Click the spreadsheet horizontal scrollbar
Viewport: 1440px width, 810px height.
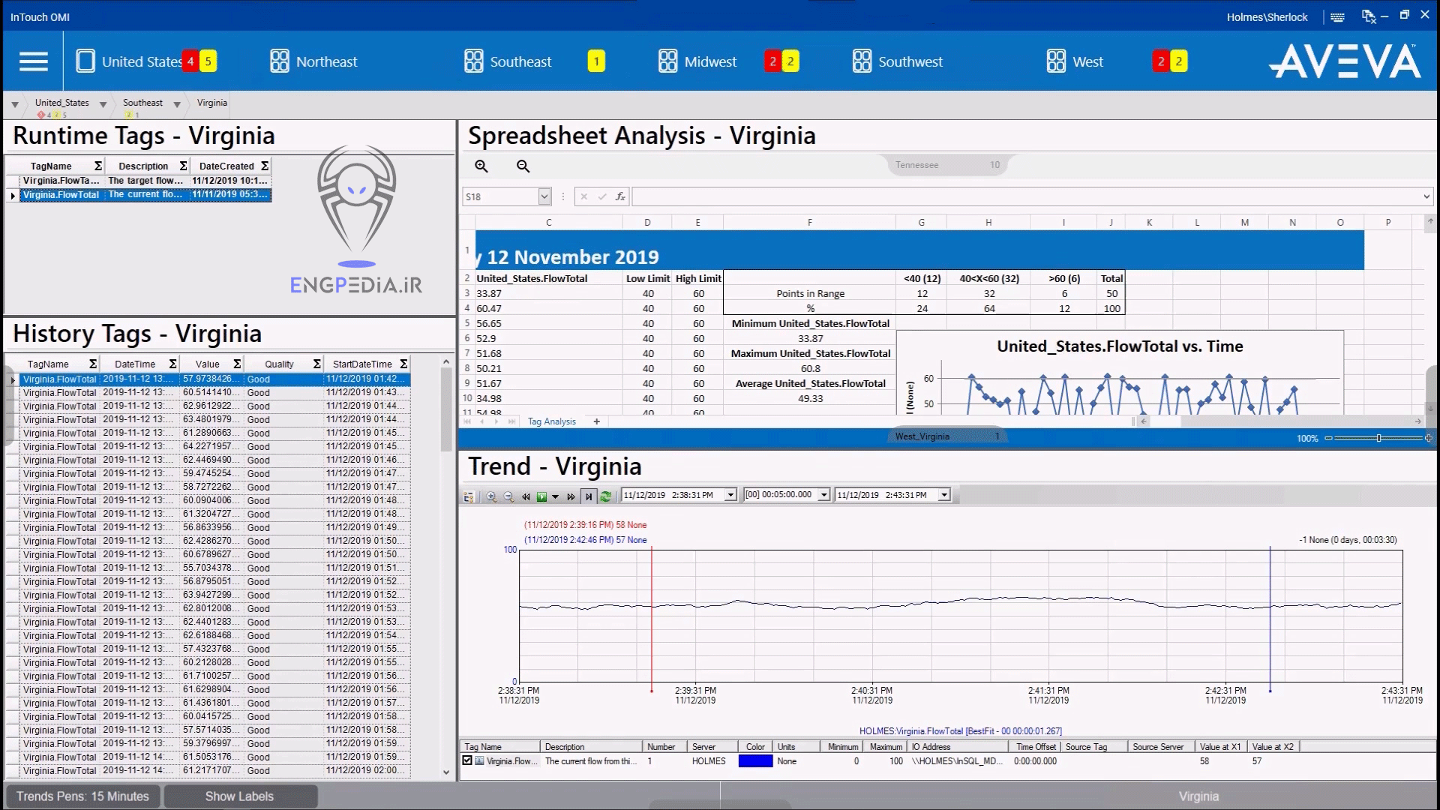(1281, 421)
